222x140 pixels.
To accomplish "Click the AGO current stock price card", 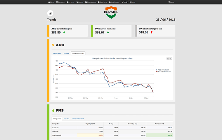I will tap(67, 31).
